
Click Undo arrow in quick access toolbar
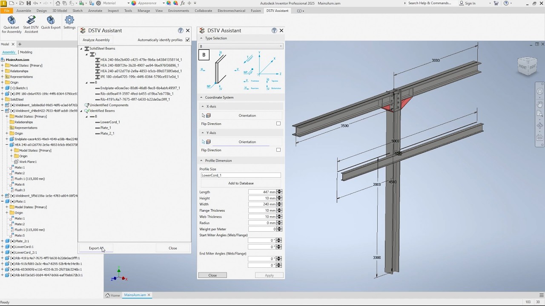(36, 3)
